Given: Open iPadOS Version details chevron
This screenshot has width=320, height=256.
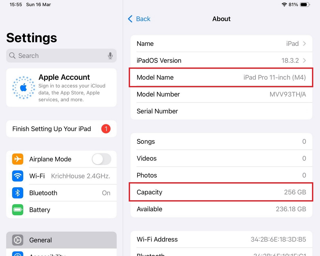Looking at the screenshot, I should point(304,60).
